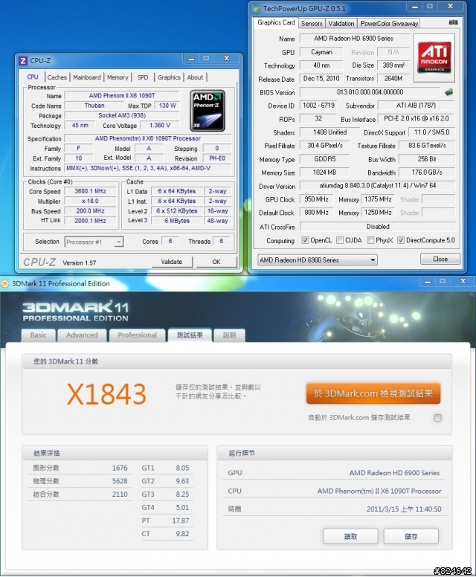The height and width of the screenshot is (577, 476).
Task: Select the CPU tab in CPU-Z
Action: pyautogui.click(x=33, y=77)
